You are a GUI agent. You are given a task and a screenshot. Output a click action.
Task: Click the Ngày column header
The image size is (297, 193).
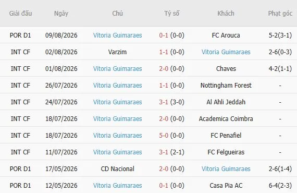[61, 14]
